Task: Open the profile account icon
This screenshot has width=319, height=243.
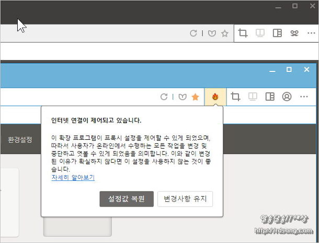Action: (x=287, y=97)
